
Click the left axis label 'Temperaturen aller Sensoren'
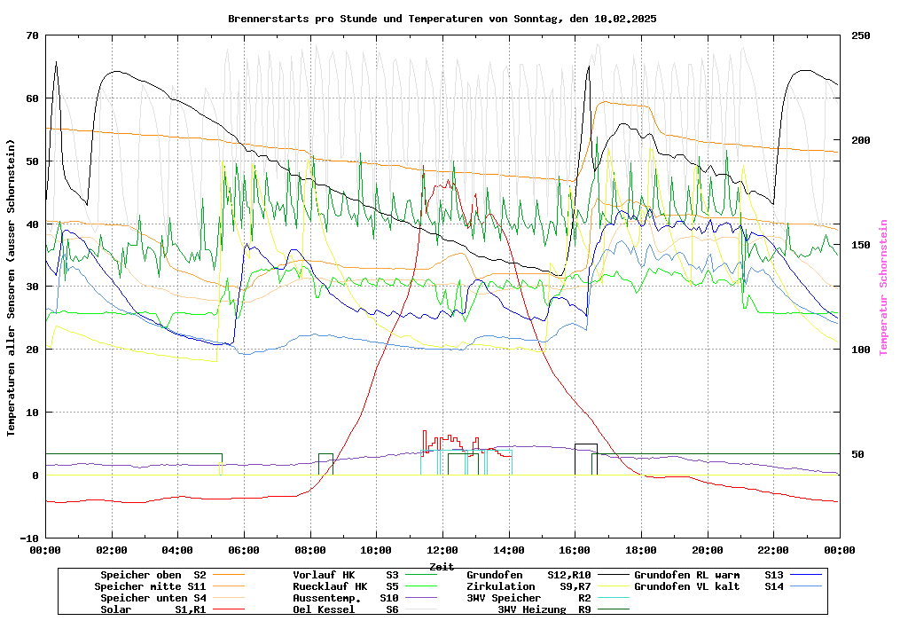[12, 287]
